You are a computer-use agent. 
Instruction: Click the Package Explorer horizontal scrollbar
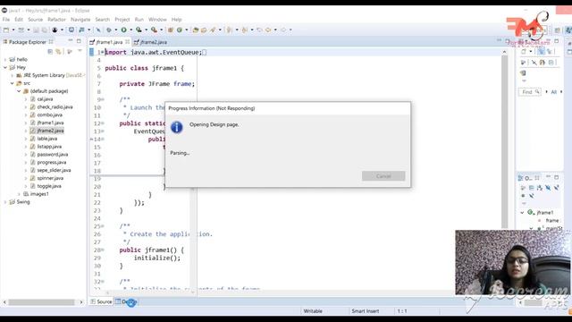point(41,302)
